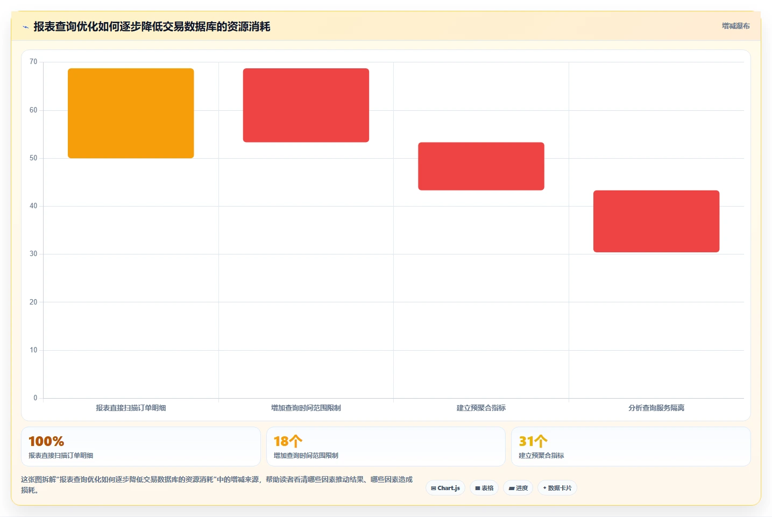The image size is (772, 517).
Task: Click x-axis label 分析查询服务隔离
Action: (x=656, y=408)
